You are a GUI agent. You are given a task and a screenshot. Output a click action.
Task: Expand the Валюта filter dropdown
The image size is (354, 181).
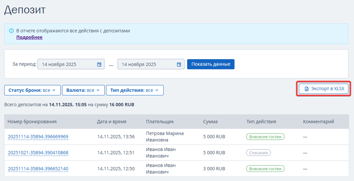(83, 90)
